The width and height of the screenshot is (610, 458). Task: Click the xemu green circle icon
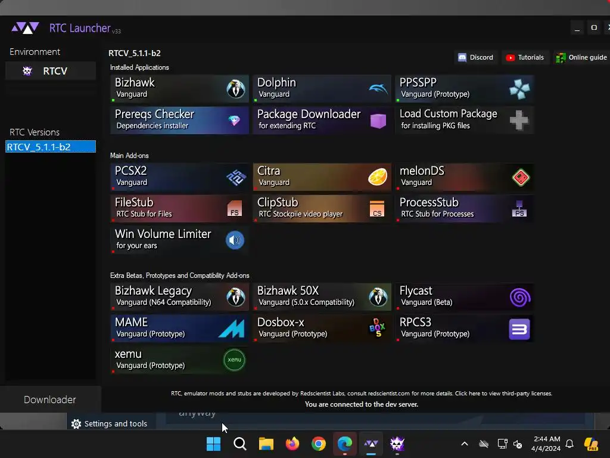(x=235, y=360)
